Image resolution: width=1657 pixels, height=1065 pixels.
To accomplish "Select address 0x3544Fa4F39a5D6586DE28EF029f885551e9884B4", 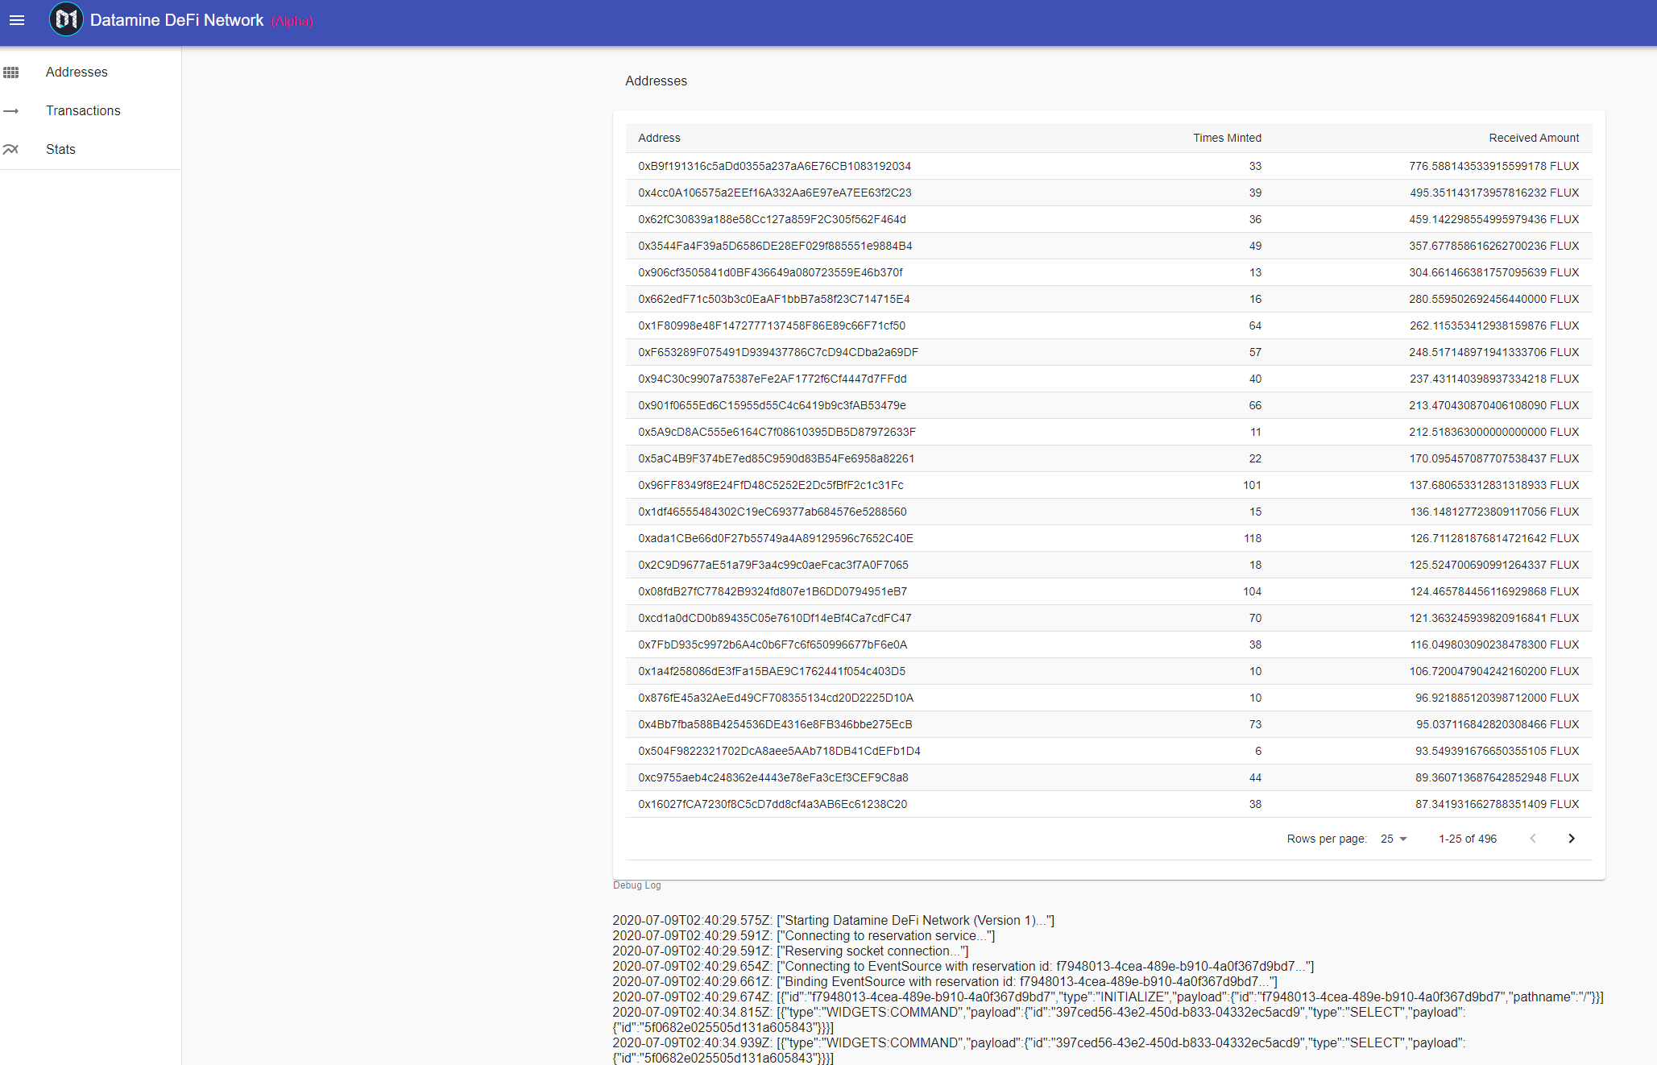I will pos(775,246).
